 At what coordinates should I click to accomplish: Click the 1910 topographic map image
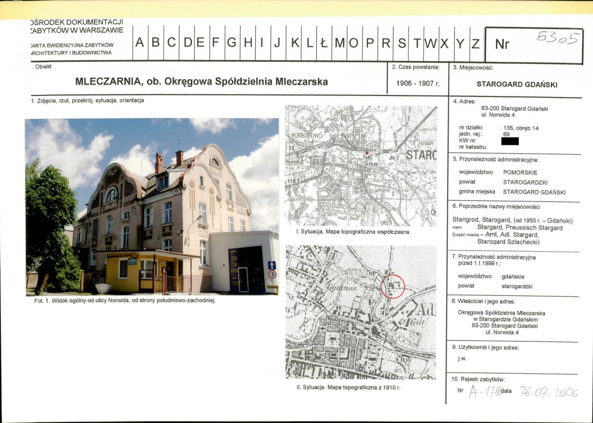(361, 312)
